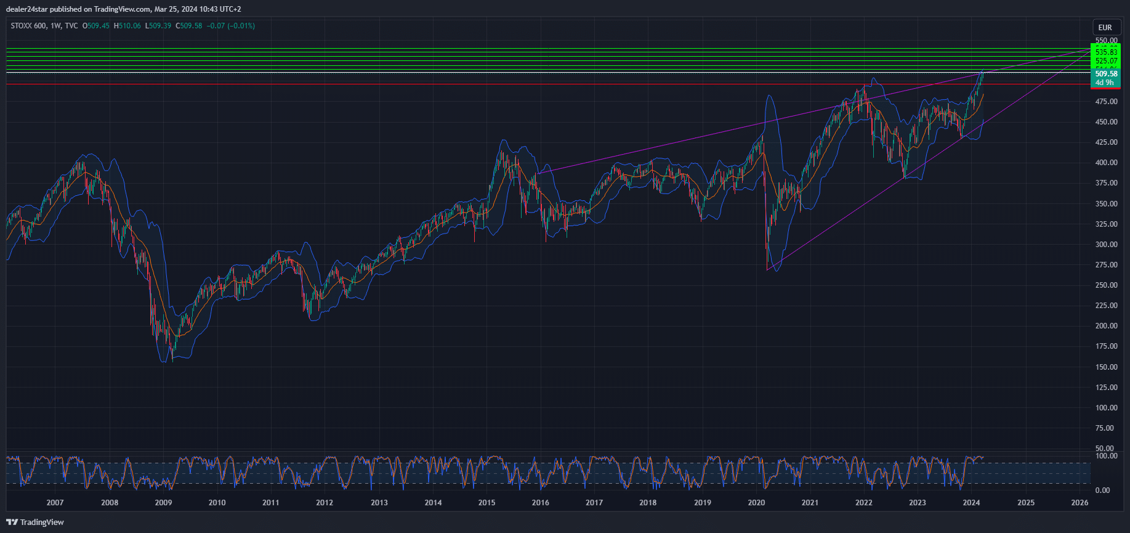Screen dimensions: 1130x533
Task: Click the 2023 label on time axis
Action: point(918,503)
